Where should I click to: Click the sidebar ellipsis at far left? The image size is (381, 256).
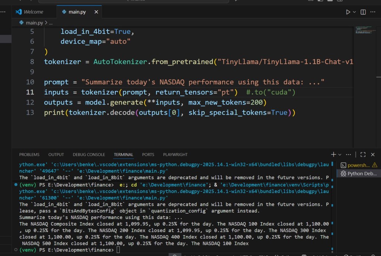[x=3, y=12]
